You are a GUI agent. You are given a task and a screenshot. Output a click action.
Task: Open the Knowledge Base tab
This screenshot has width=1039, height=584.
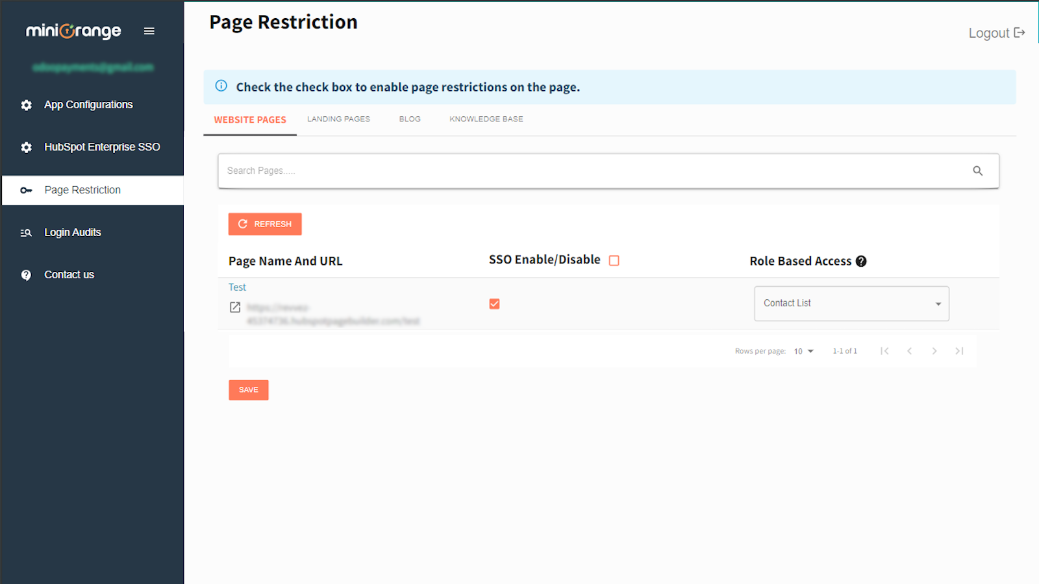pyautogui.click(x=485, y=119)
